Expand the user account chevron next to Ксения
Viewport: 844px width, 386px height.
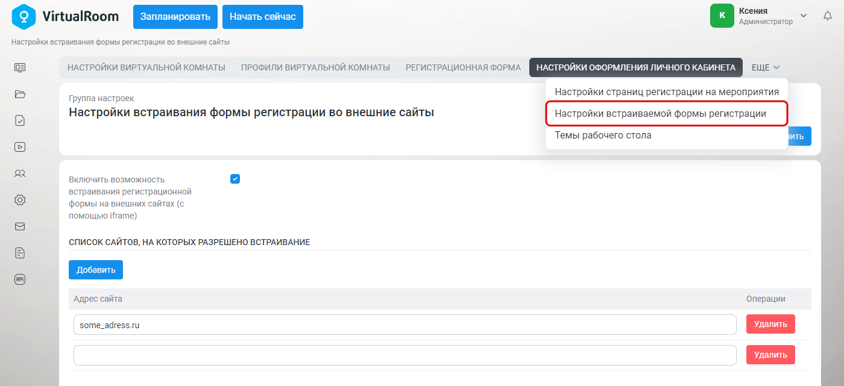(x=804, y=16)
